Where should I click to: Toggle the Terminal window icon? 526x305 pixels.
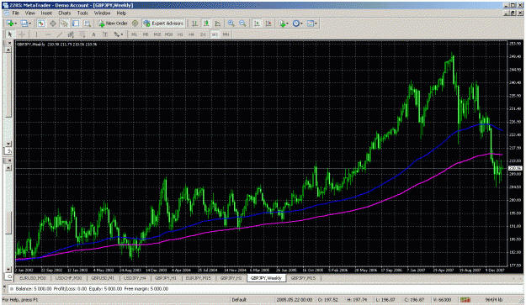coord(76,24)
